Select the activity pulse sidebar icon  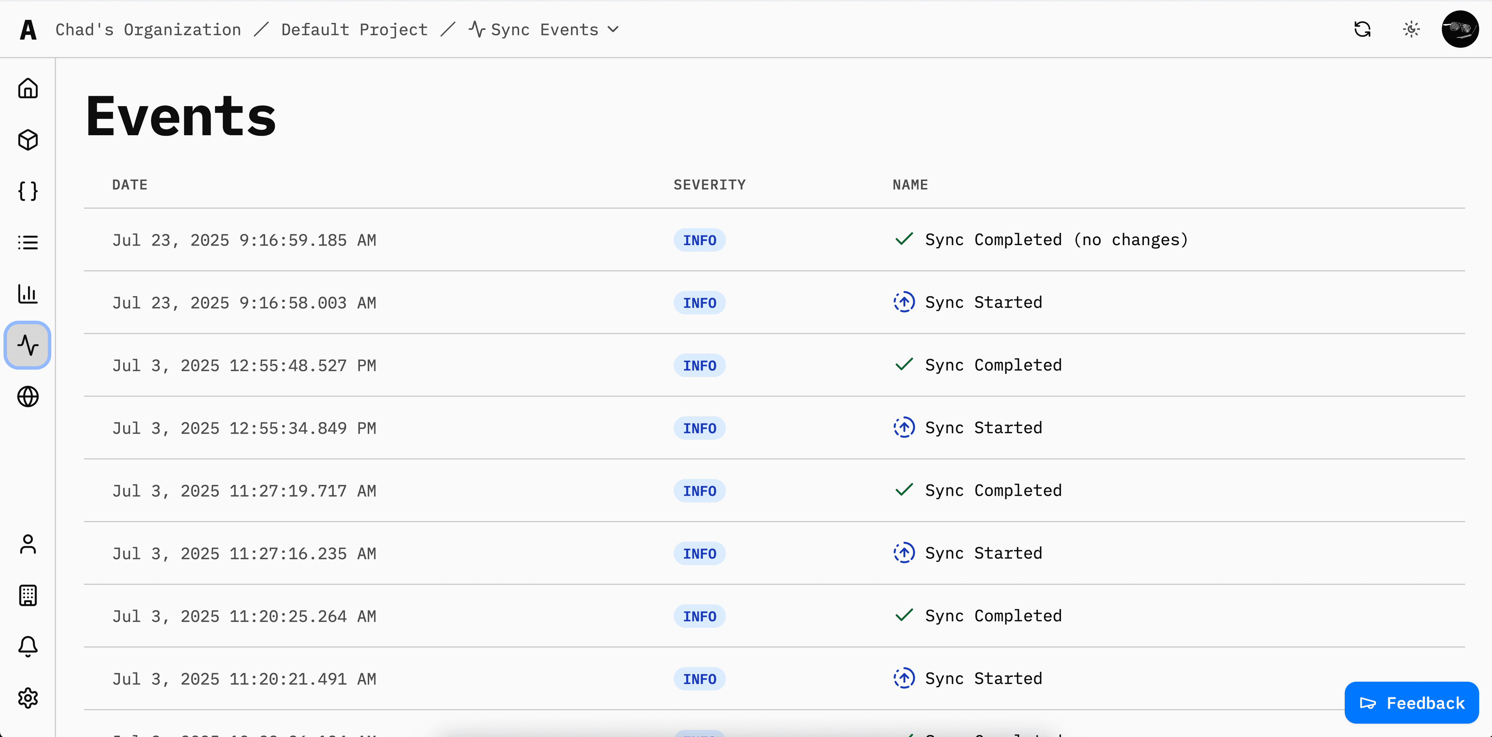[x=28, y=345]
